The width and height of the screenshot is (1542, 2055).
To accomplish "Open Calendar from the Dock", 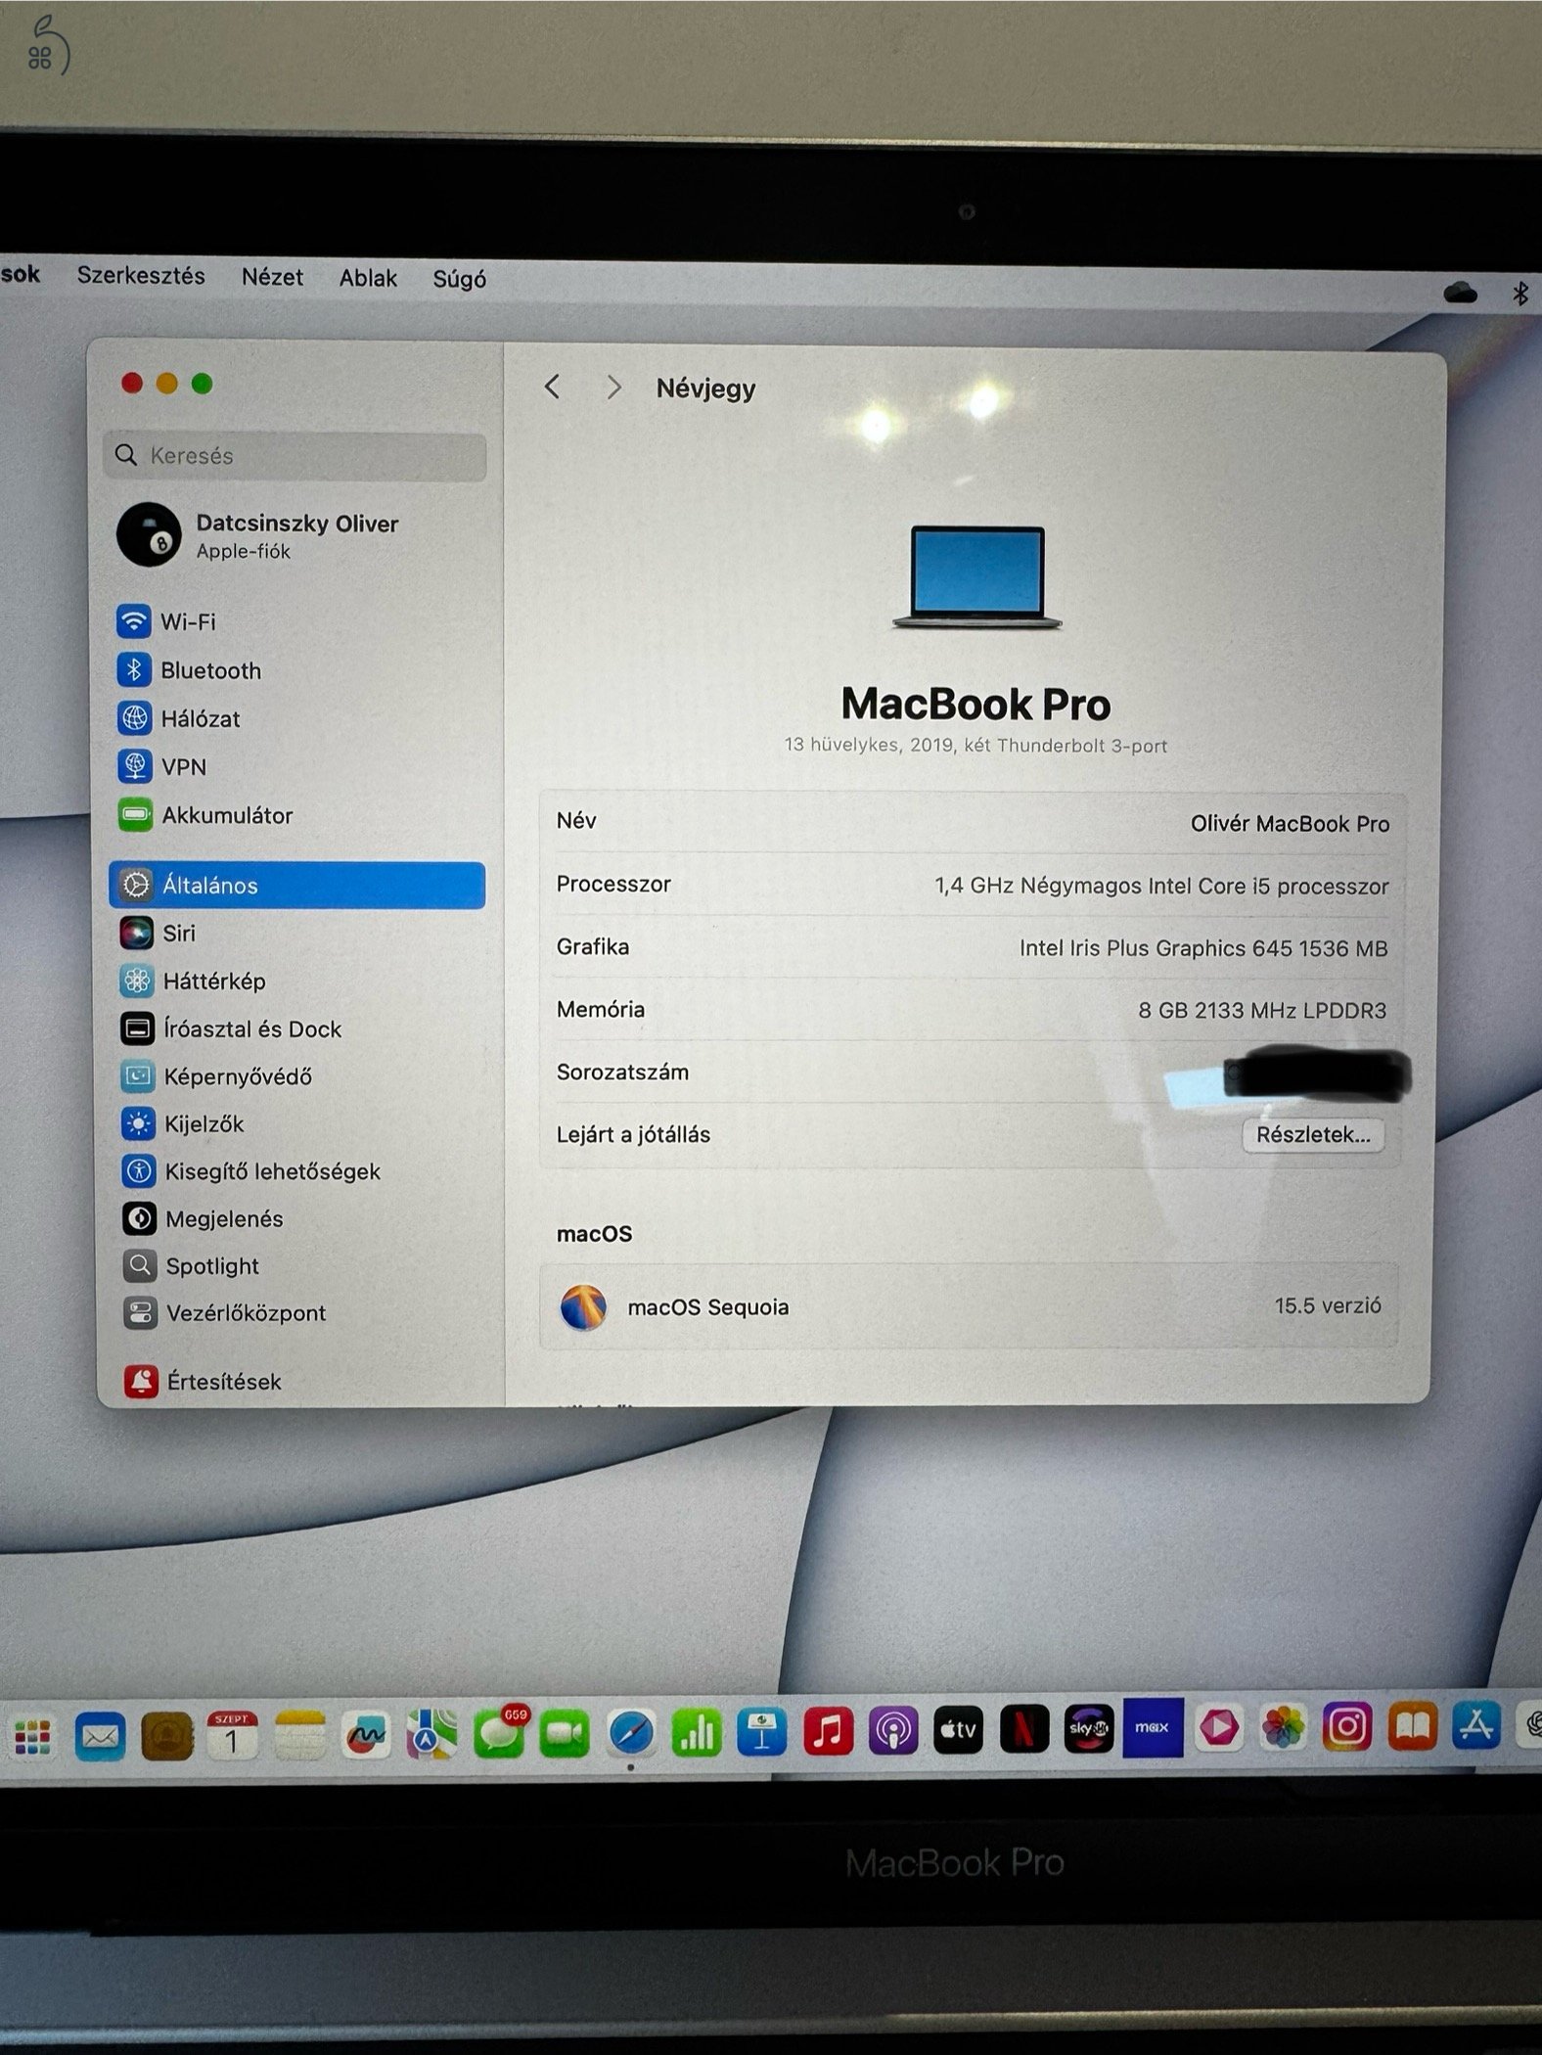I will (232, 1736).
